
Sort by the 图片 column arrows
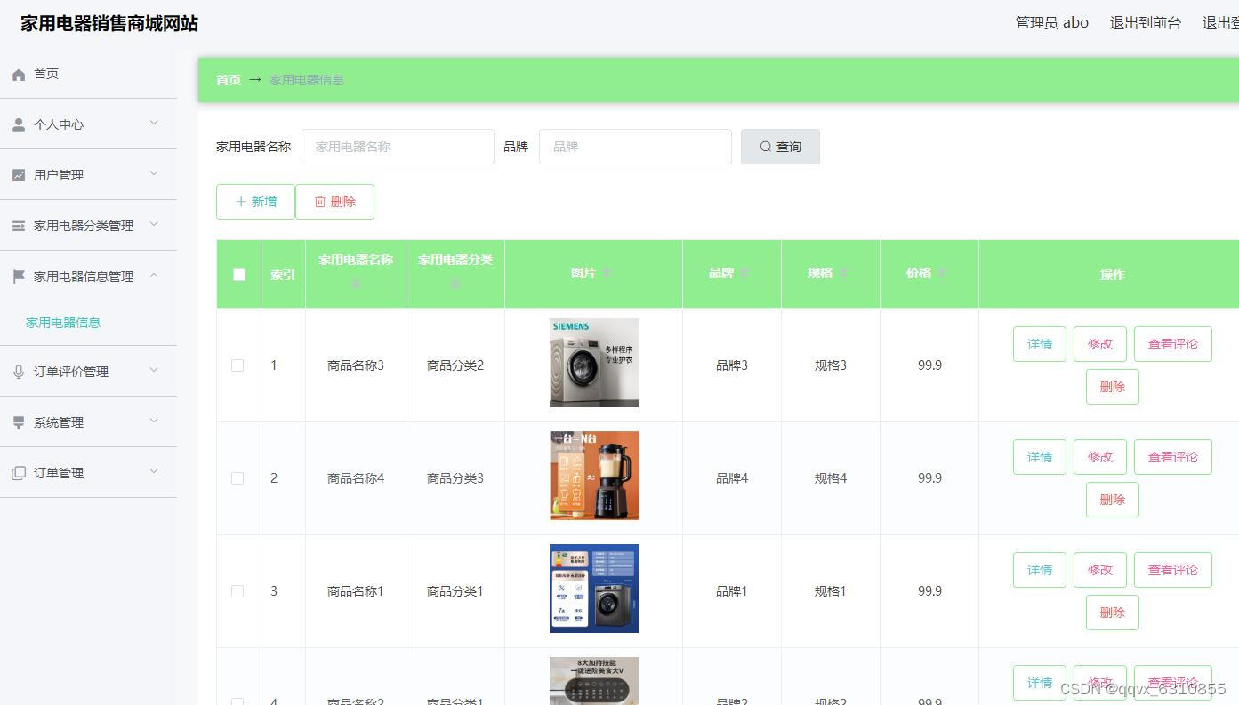coord(607,273)
